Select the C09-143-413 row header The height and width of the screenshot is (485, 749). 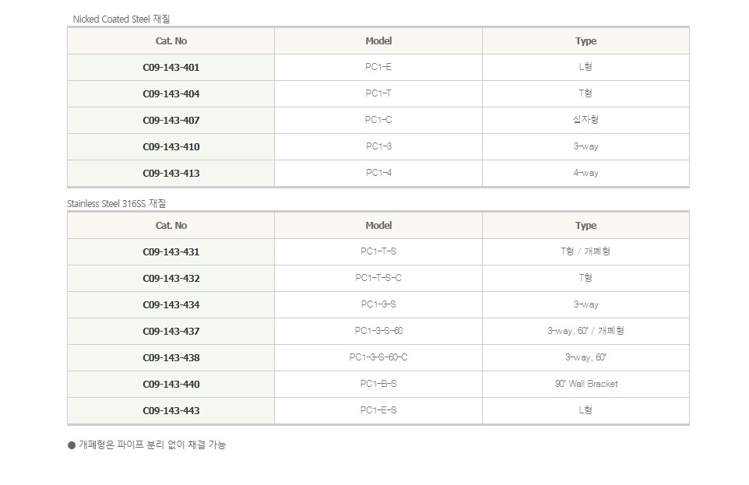click(171, 174)
